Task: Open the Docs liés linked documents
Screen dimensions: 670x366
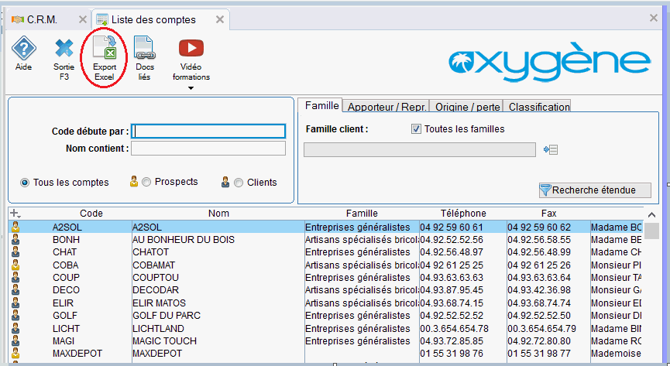Action: [144, 47]
